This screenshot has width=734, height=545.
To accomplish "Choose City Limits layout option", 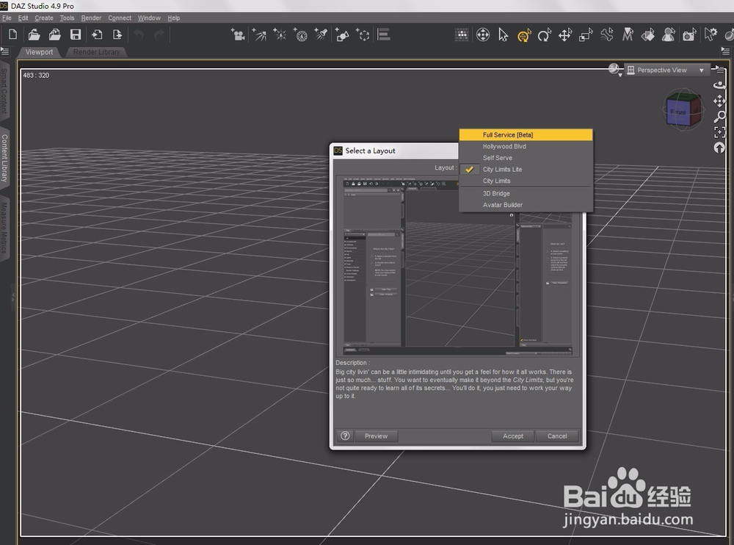I will click(x=526, y=181).
